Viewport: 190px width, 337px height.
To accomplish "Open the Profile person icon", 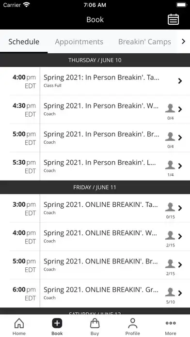I will coord(132,323).
